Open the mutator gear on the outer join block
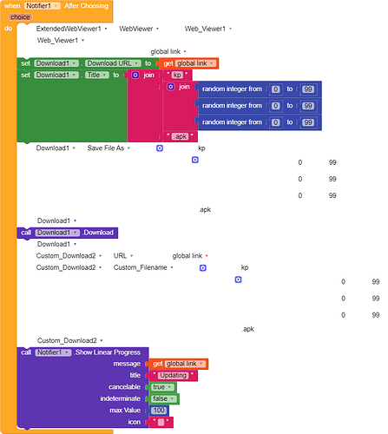This screenshot has width=388, height=434. [x=135, y=76]
